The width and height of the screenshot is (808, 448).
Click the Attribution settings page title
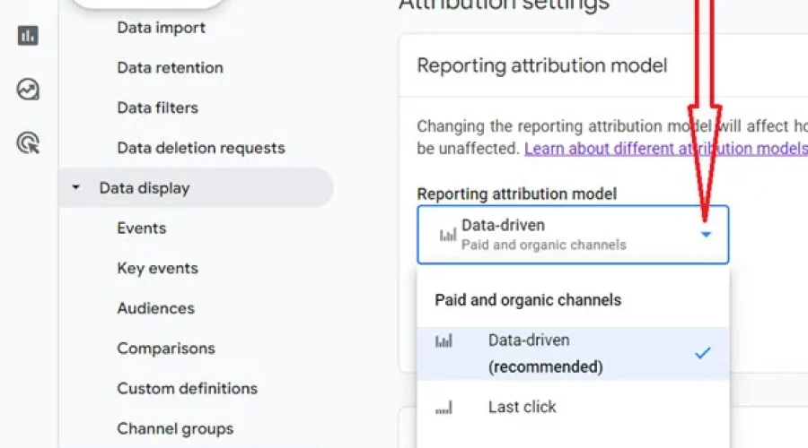click(504, 5)
